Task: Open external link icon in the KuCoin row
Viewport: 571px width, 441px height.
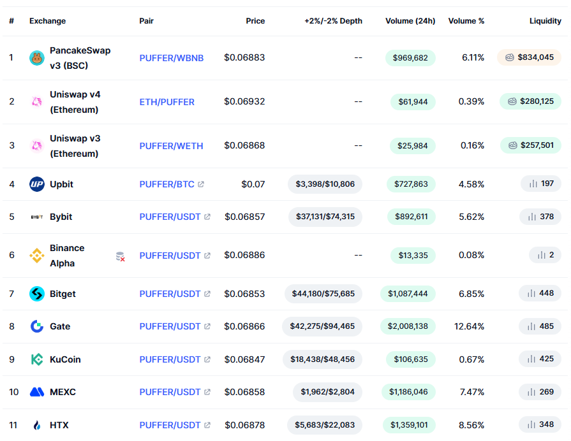Action: (207, 359)
